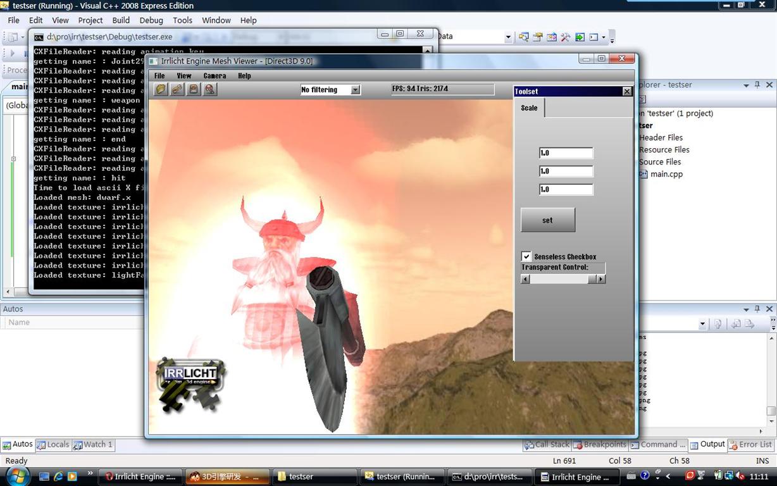This screenshot has height=486, width=777.
Task: Click the second scale value field
Action: point(566,171)
